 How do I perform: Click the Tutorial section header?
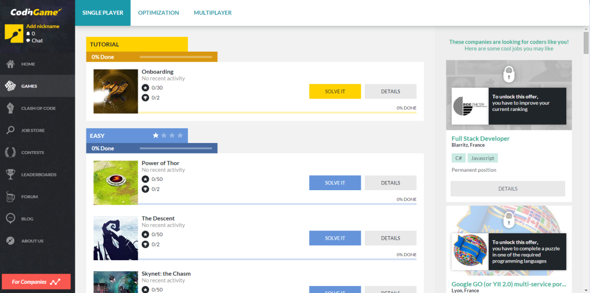137,44
